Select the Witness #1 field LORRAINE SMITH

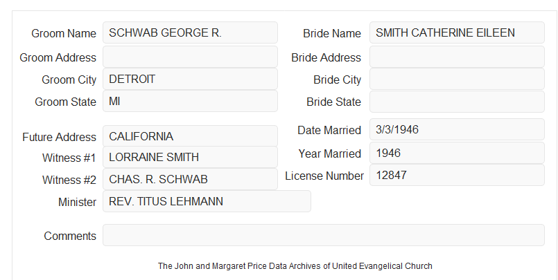[x=190, y=157]
